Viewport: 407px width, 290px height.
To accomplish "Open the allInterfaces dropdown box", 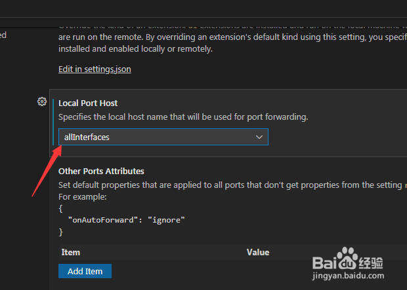I will [163, 137].
